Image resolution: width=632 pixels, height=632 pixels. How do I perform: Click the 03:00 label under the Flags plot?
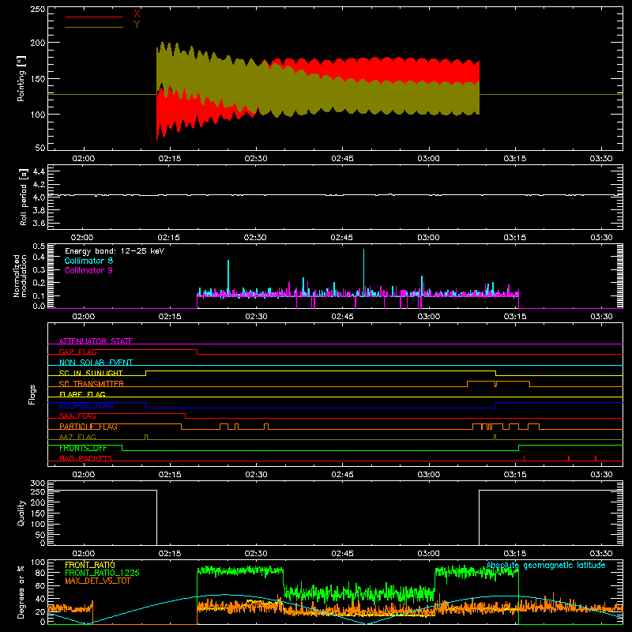pyautogui.click(x=428, y=475)
